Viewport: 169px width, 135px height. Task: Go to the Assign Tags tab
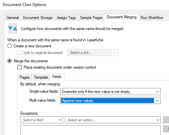click(66, 18)
